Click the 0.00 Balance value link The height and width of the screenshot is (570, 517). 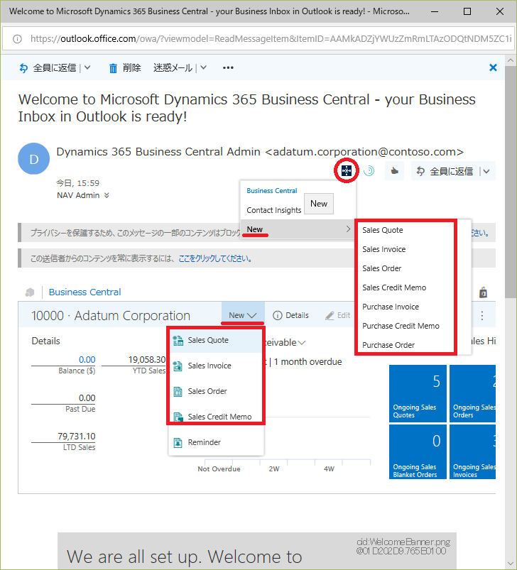point(87,359)
